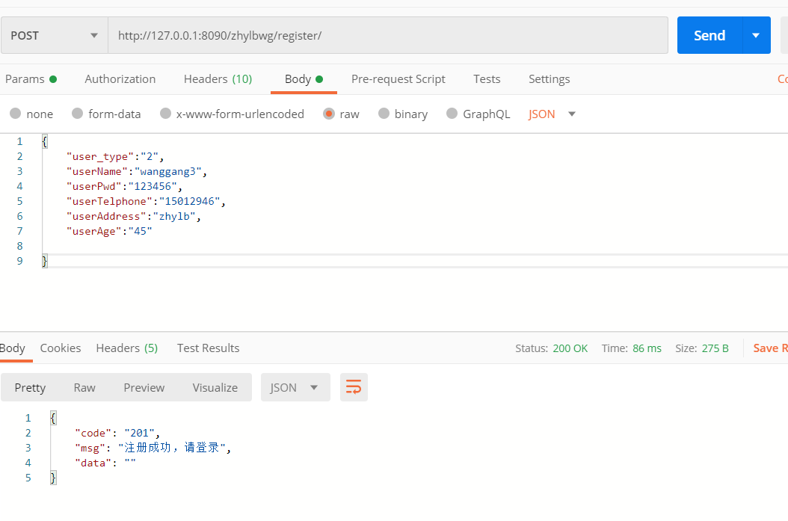The width and height of the screenshot is (788, 521).
Task: Open the Send button dropdown arrow
Action: tap(756, 35)
